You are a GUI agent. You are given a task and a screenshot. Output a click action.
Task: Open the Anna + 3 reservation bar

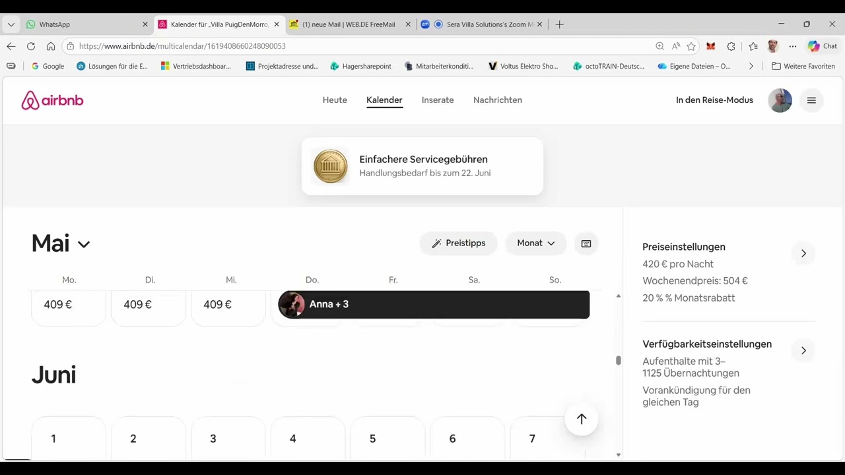(x=434, y=305)
